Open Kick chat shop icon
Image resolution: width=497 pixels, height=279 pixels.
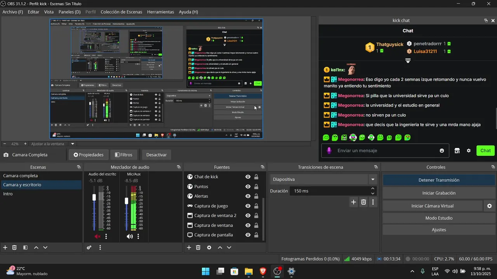click(457, 151)
